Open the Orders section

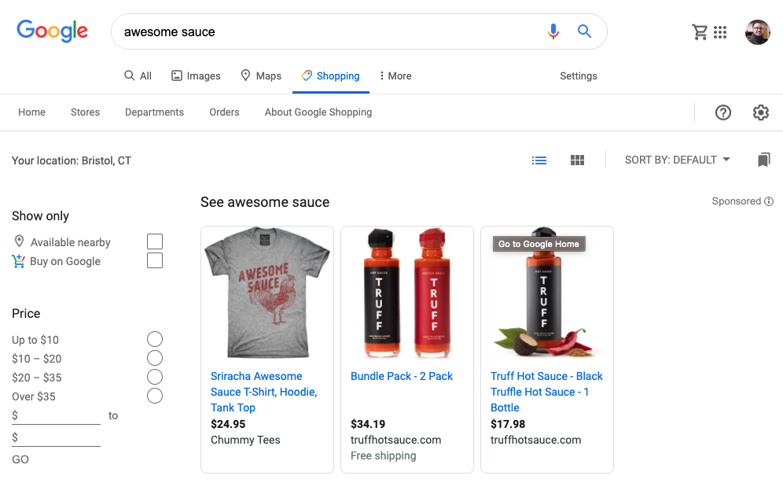click(224, 112)
